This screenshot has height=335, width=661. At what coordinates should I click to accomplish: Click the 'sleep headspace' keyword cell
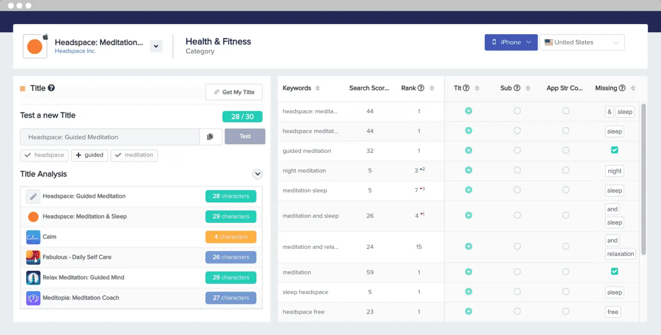click(306, 292)
